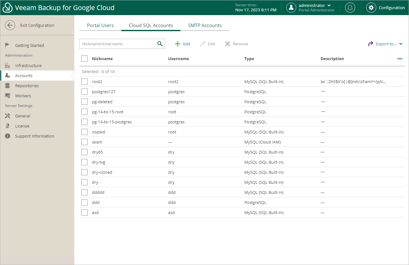The image size is (409, 265).
Task: Click the search magnifier icon
Action: point(160,44)
